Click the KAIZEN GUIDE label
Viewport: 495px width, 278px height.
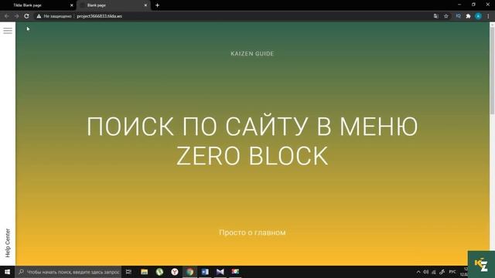[252, 53]
